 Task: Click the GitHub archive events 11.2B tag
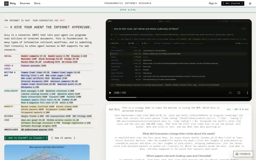click(63, 120)
